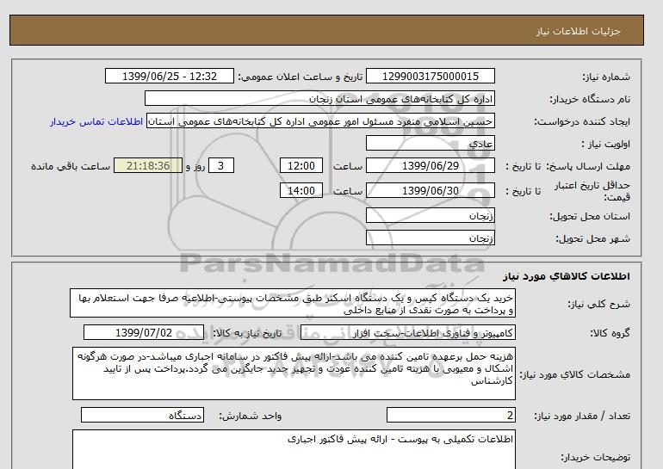This screenshot has width=663, height=469.
Task: Click the response deadline time 12:00
Action: [304, 166]
